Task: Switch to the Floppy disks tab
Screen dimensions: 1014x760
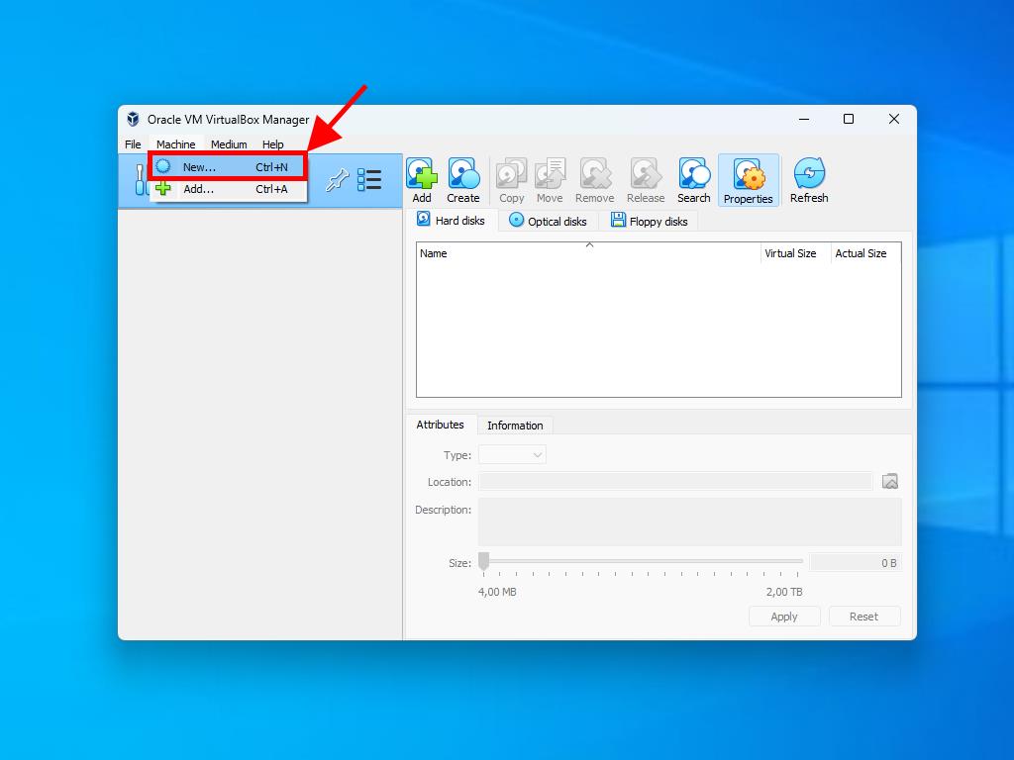Action: (649, 222)
